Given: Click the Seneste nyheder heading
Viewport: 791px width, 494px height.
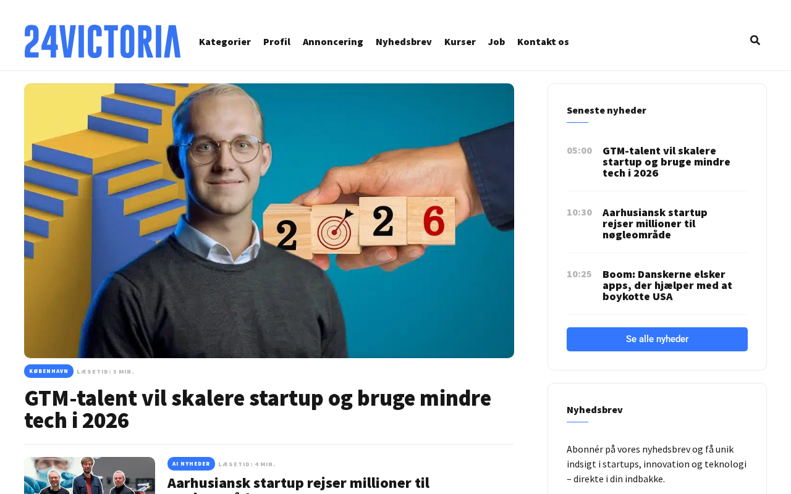Looking at the screenshot, I should click(x=606, y=110).
